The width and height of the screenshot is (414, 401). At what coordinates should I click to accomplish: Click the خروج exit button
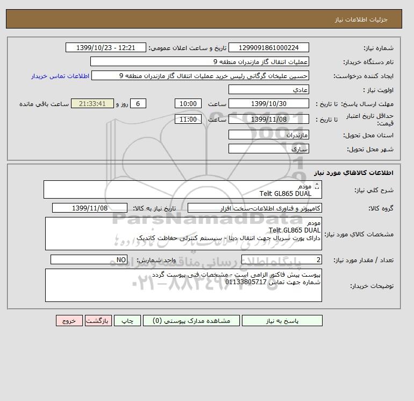tap(69, 320)
